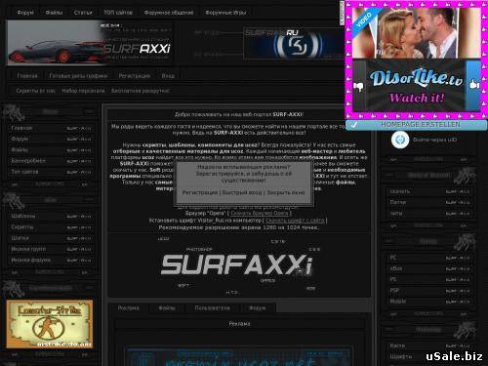Click Регистрация in the grey popup
Viewport: 488px width, 366px height.
[x=200, y=192]
